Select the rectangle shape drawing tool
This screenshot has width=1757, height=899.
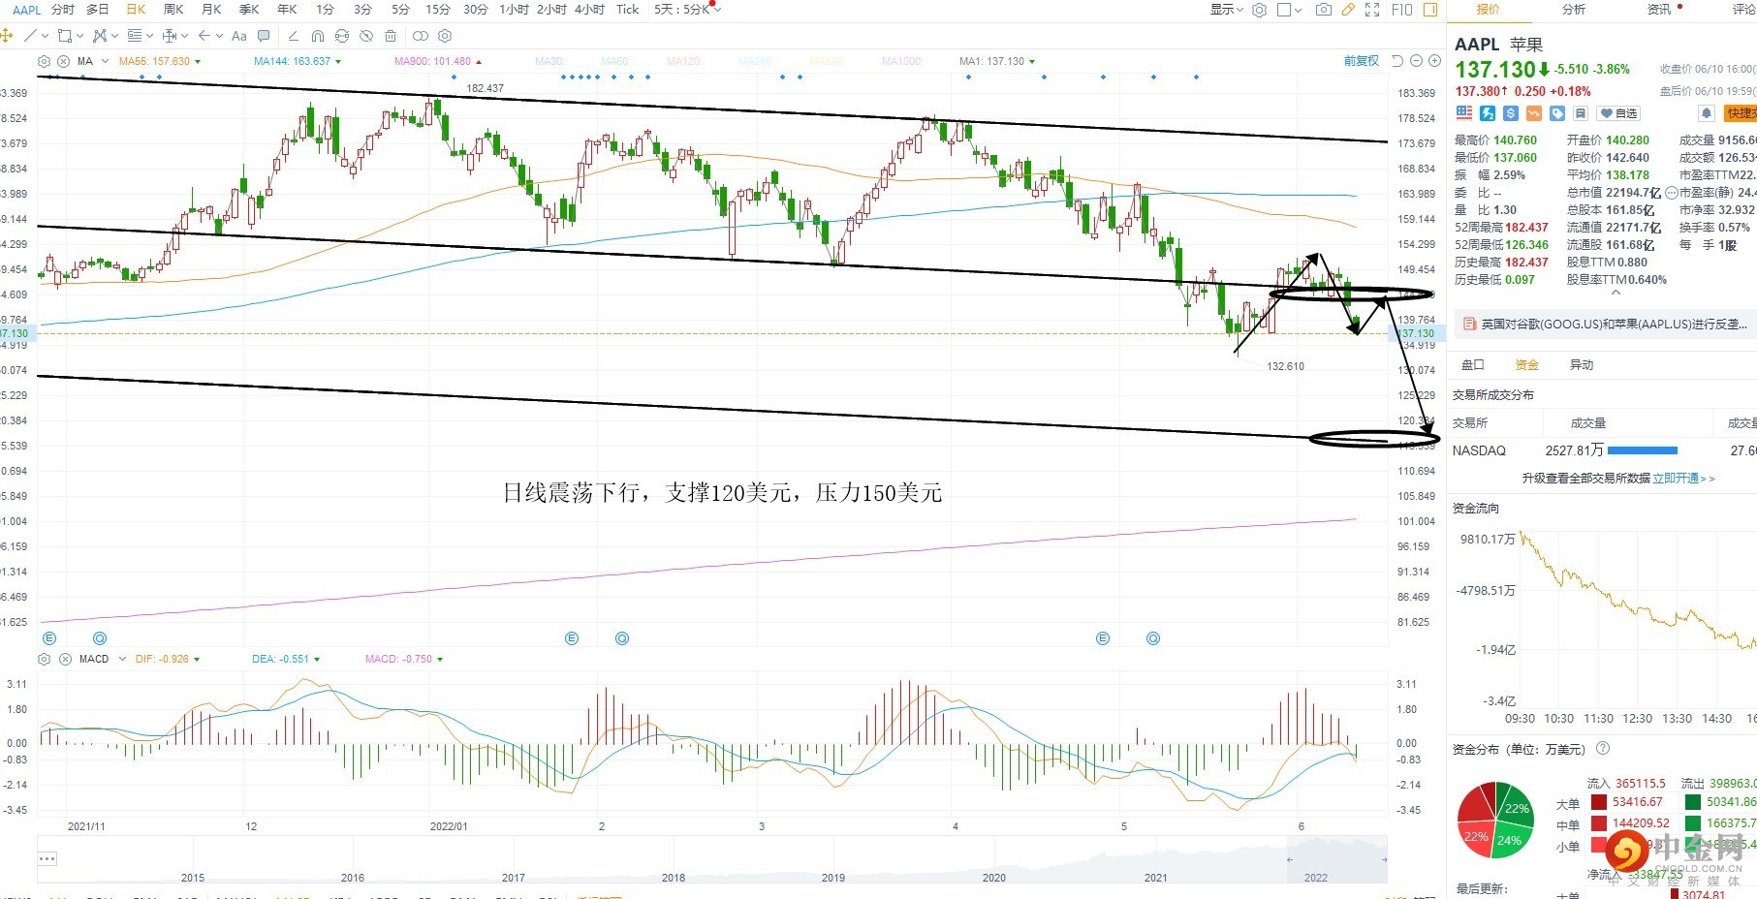(x=65, y=36)
